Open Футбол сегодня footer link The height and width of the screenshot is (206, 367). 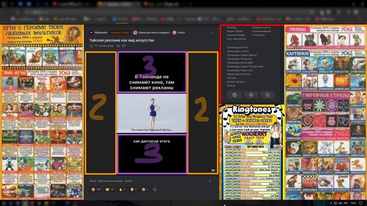235,82
